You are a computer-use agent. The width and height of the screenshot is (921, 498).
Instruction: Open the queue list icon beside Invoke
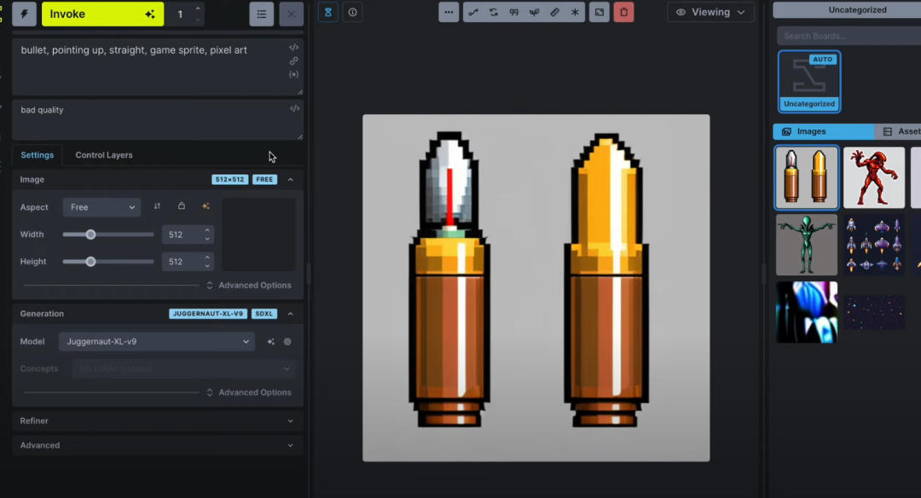click(262, 14)
